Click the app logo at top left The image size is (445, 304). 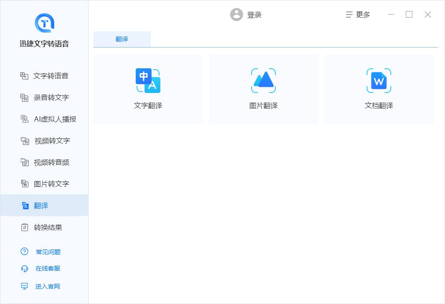tap(44, 23)
